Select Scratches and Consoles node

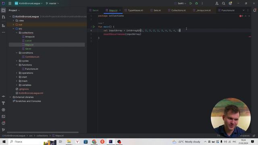[28, 101]
